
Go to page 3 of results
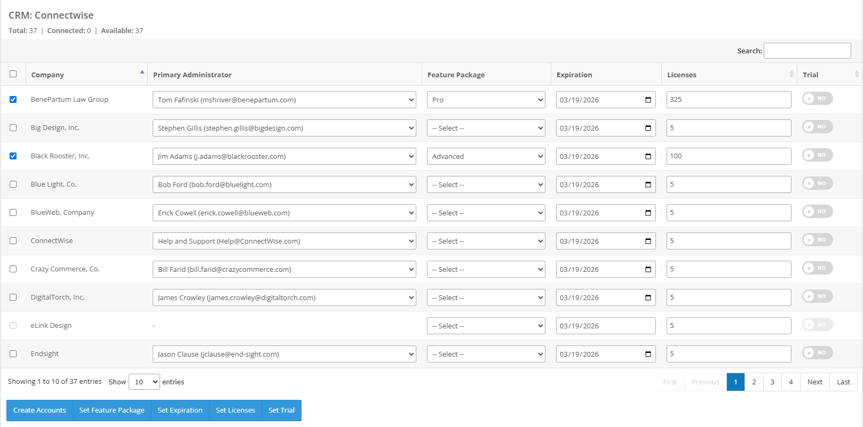pos(772,382)
